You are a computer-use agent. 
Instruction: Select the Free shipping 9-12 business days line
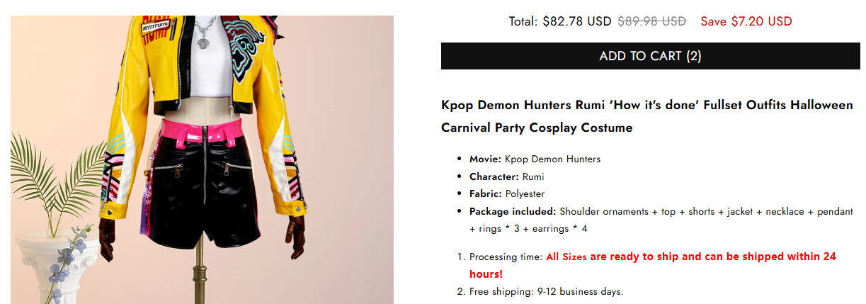pyautogui.click(x=546, y=291)
